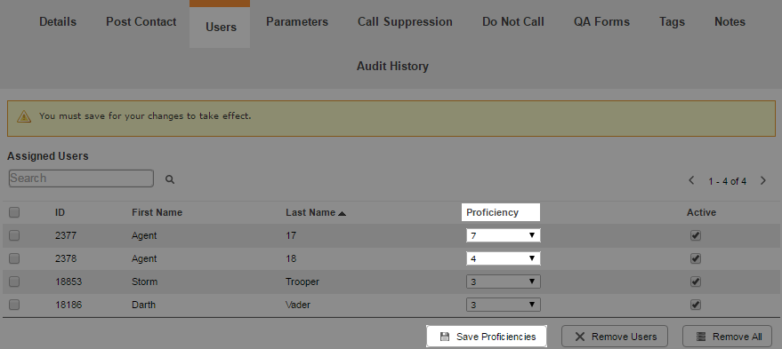Click the search magnifier icon

coord(170,179)
